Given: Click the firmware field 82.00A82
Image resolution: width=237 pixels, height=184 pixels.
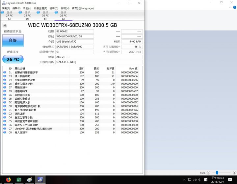Looking at the screenshot, I should pyautogui.click(x=74, y=31).
